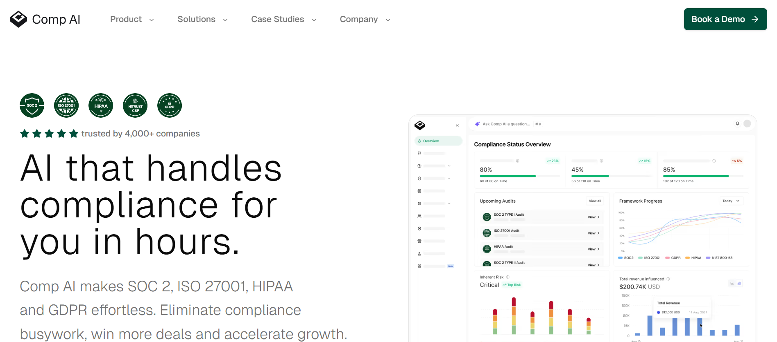Image resolution: width=777 pixels, height=342 pixels.
Task: Expand the chevron beside the gauge sidebar item
Action: click(449, 166)
